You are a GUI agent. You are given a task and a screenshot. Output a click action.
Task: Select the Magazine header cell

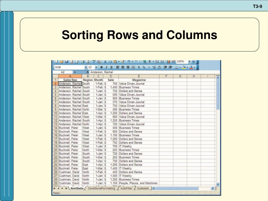(139, 80)
